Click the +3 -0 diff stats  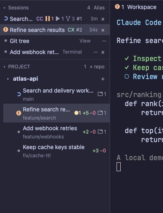tap(99, 151)
